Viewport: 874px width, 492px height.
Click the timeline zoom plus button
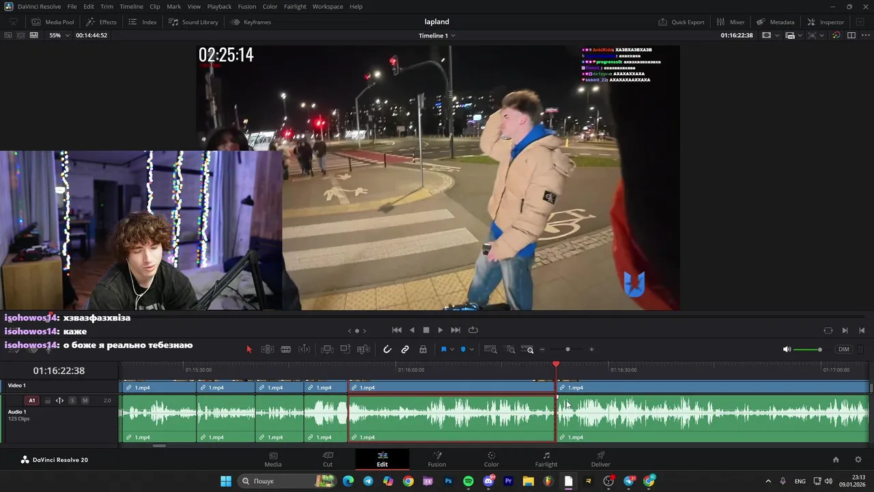click(x=591, y=349)
